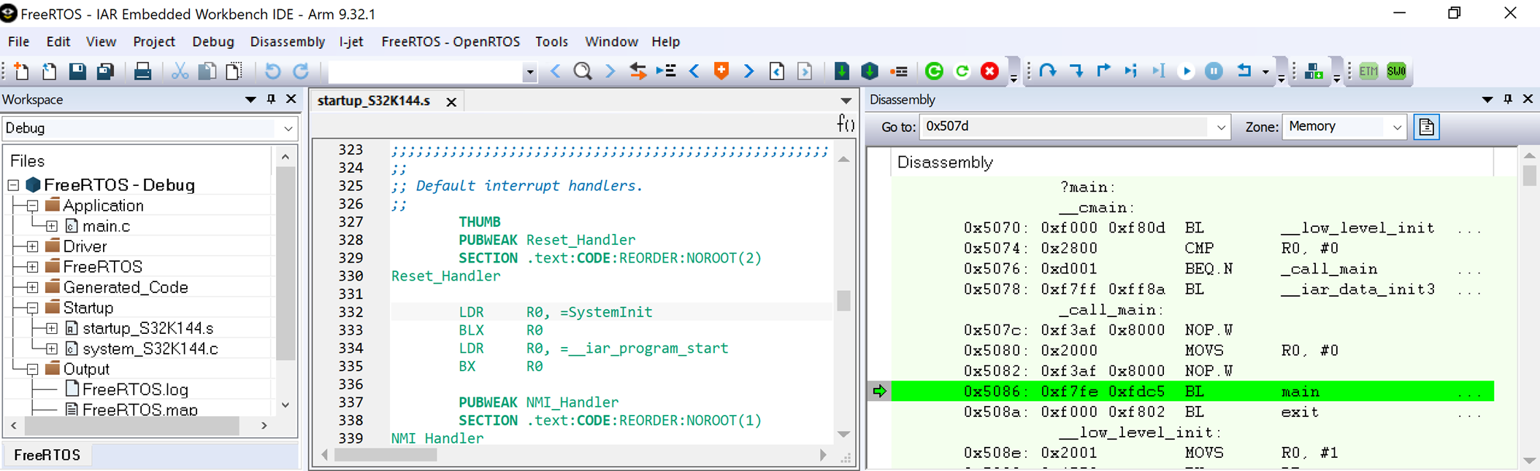Image resolution: width=1540 pixels, height=471 pixels.
Task: Open the function list f() icon
Action: tap(846, 123)
